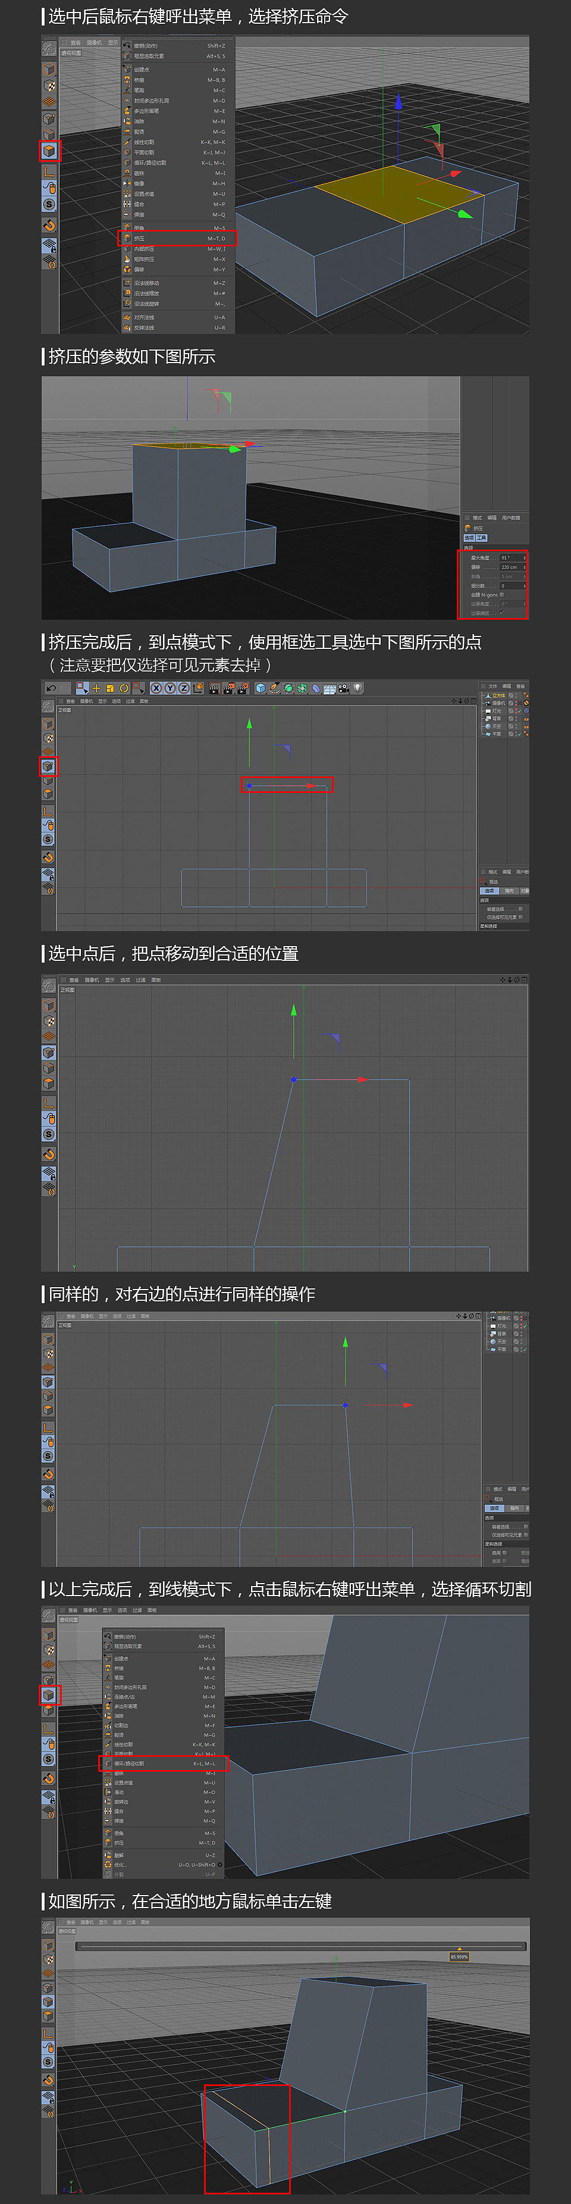Image resolution: width=571 pixels, height=2204 pixels.
Task: Toggle the Y axis lock button
Action: [170, 688]
